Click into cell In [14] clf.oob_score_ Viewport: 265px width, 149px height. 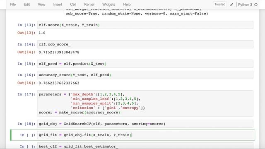(x=145, y=44)
